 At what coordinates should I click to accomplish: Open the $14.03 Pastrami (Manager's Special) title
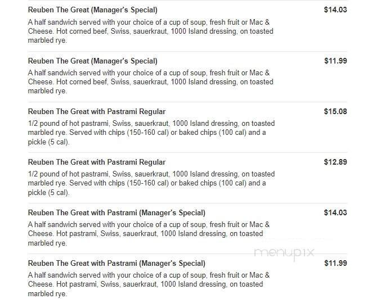117,212
